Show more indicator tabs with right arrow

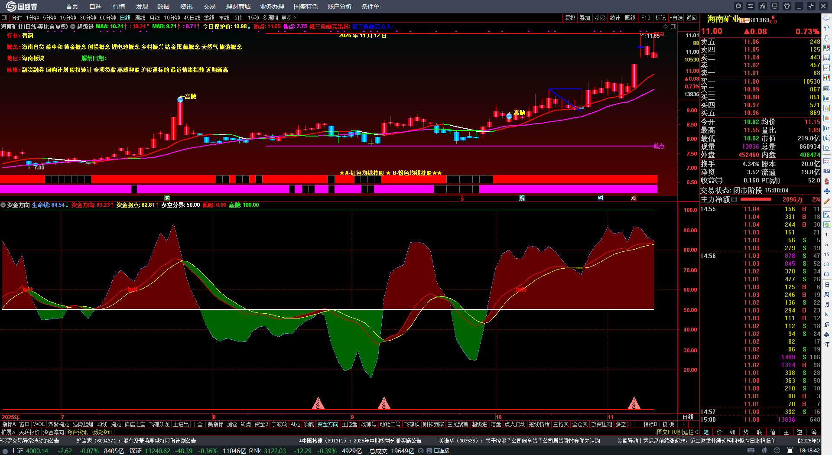pyautogui.click(x=630, y=424)
